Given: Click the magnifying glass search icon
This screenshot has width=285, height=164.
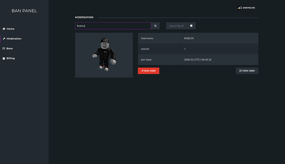Looking at the screenshot, I should click(155, 26).
